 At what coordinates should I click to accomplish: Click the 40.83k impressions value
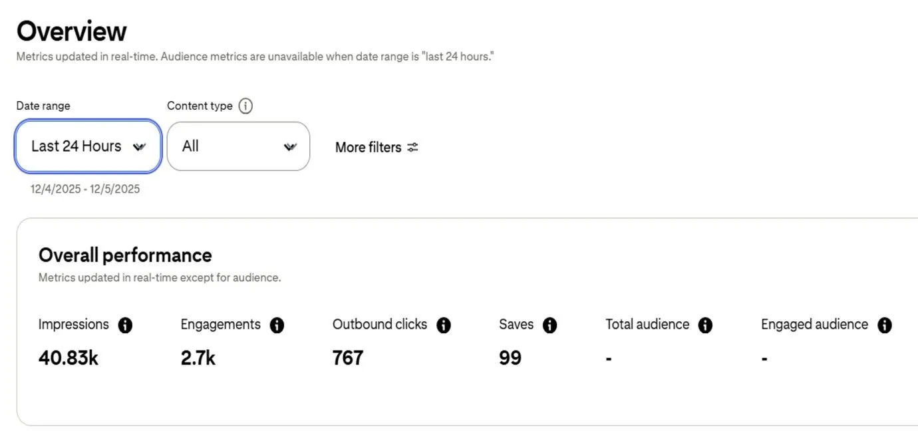[x=69, y=358]
